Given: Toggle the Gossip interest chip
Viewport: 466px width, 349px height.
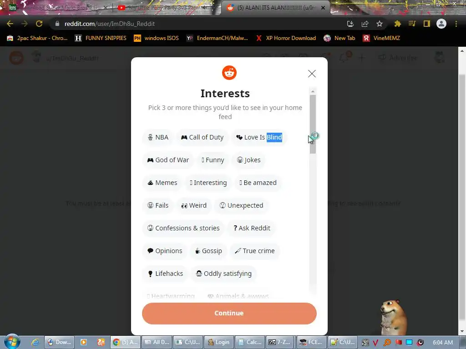Looking at the screenshot, I should click(208, 251).
